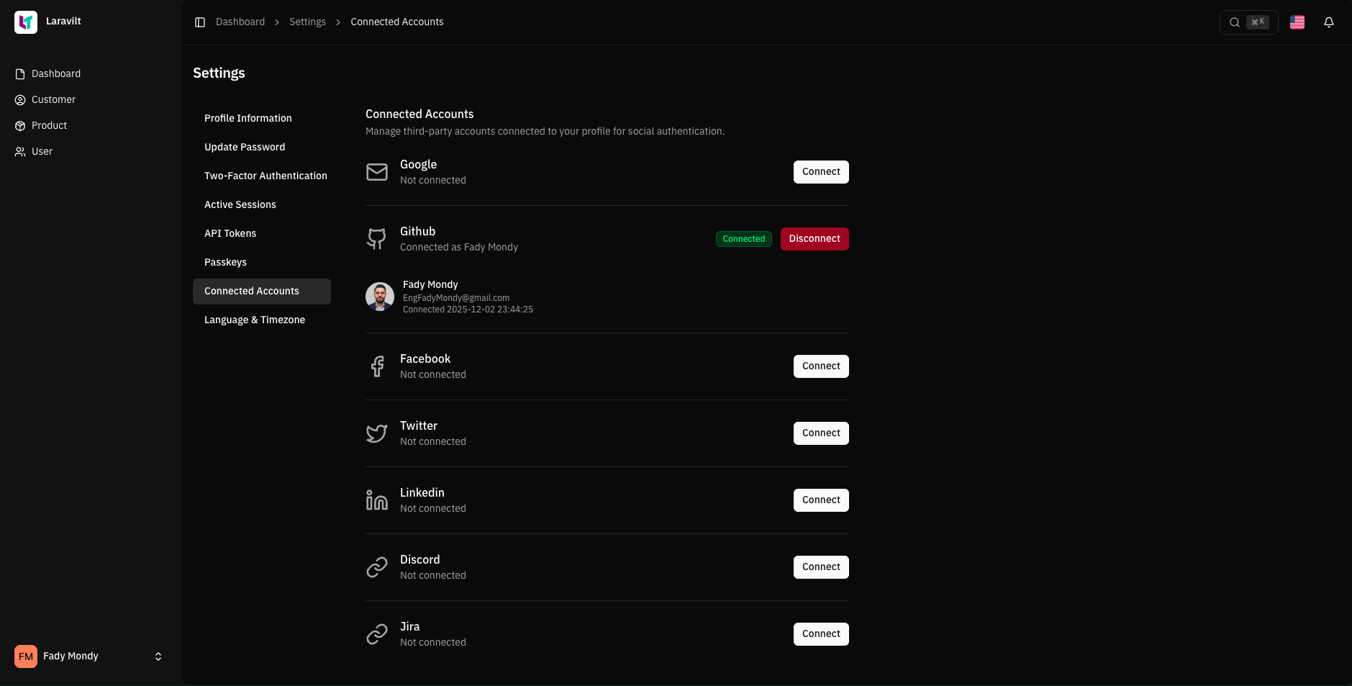Screen dimensions: 1352x686
Task: Toggle the sidebar collapse control
Action: (x=200, y=22)
